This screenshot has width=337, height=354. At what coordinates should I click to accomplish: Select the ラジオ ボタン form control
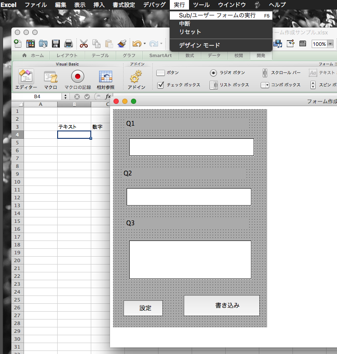pos(213,72)
